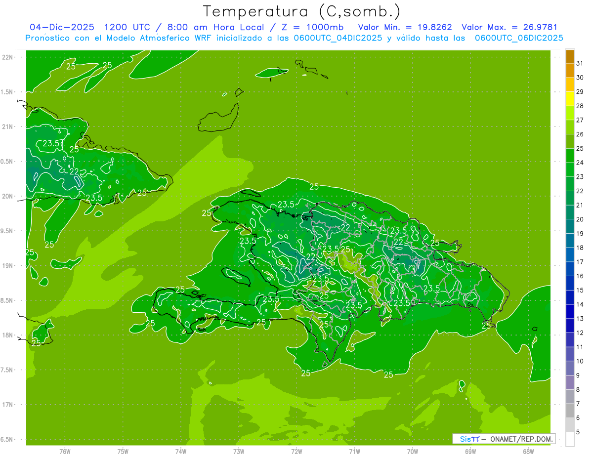Screen dimensions: 593x458
Task: Click the "Valor Max. = 26.9781" readout
Action: click(x=509, y=27)
